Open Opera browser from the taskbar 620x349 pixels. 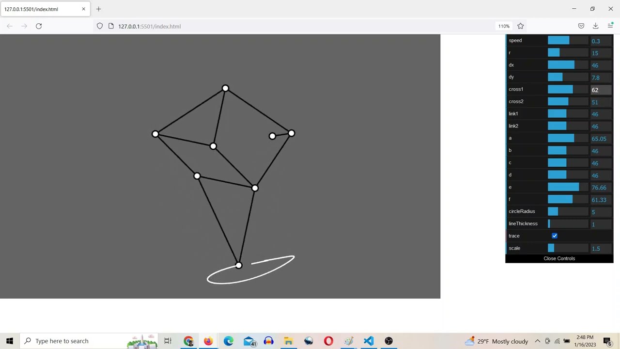[328, 341]
